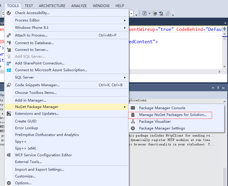
Task: Open Error Lookup tool
Action: pos(27,128)
